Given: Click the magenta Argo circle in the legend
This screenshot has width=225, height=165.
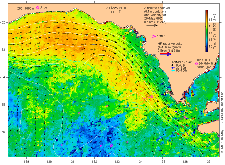Looking at the screenshot, I should pyautogui.click(x=37, y=7).
